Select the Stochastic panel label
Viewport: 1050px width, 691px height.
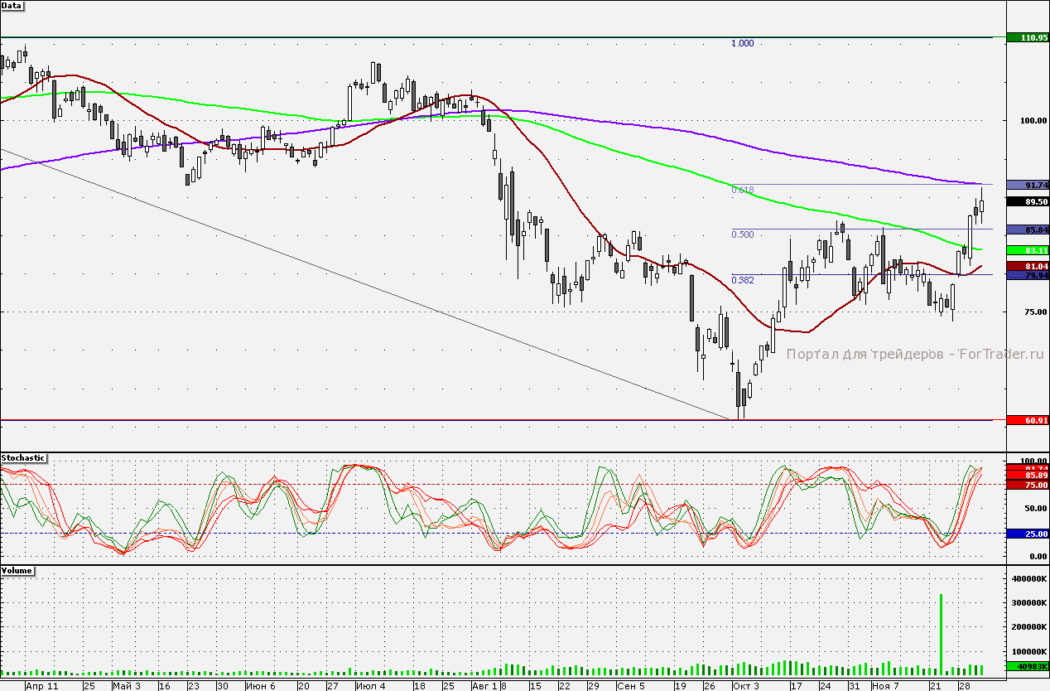click(x=23, y=458)
